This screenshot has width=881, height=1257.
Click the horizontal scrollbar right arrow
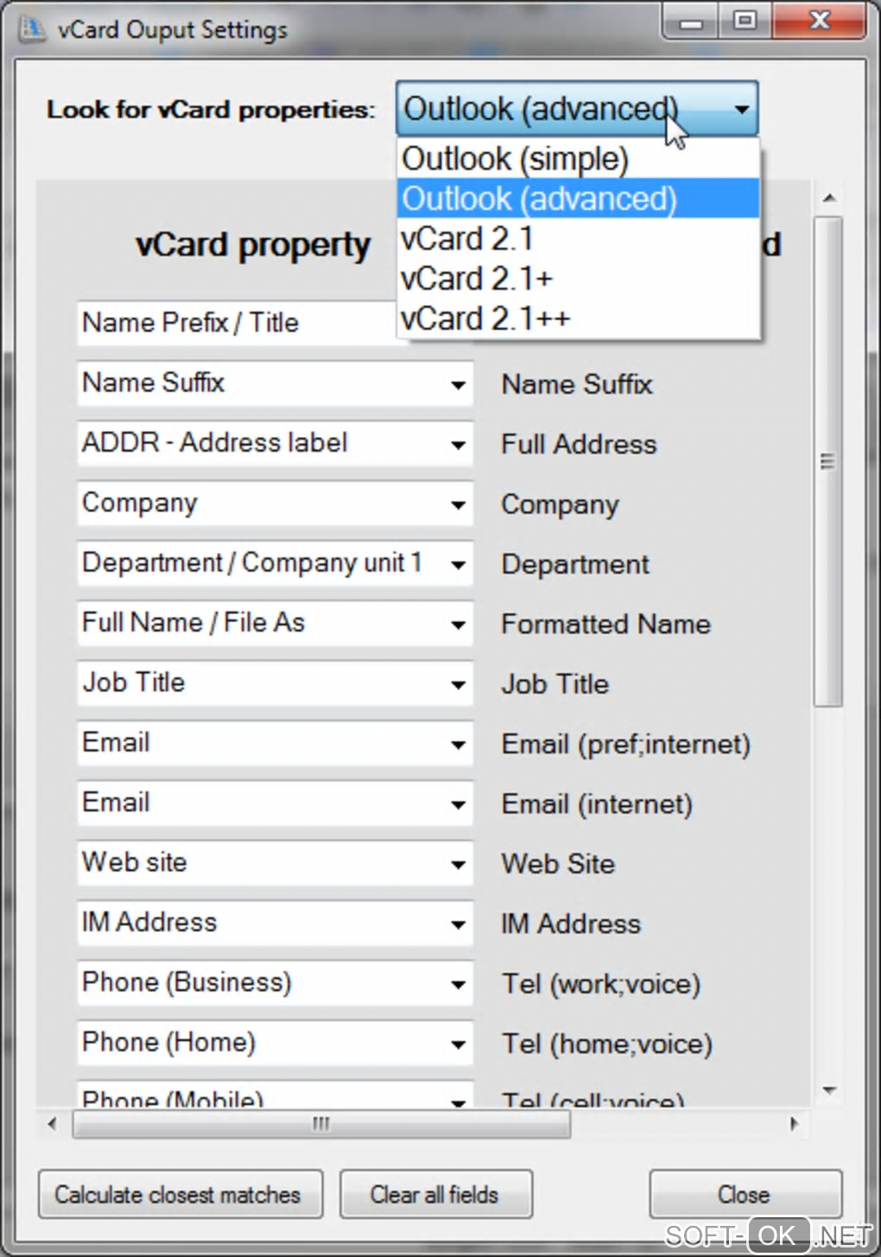795,1124
